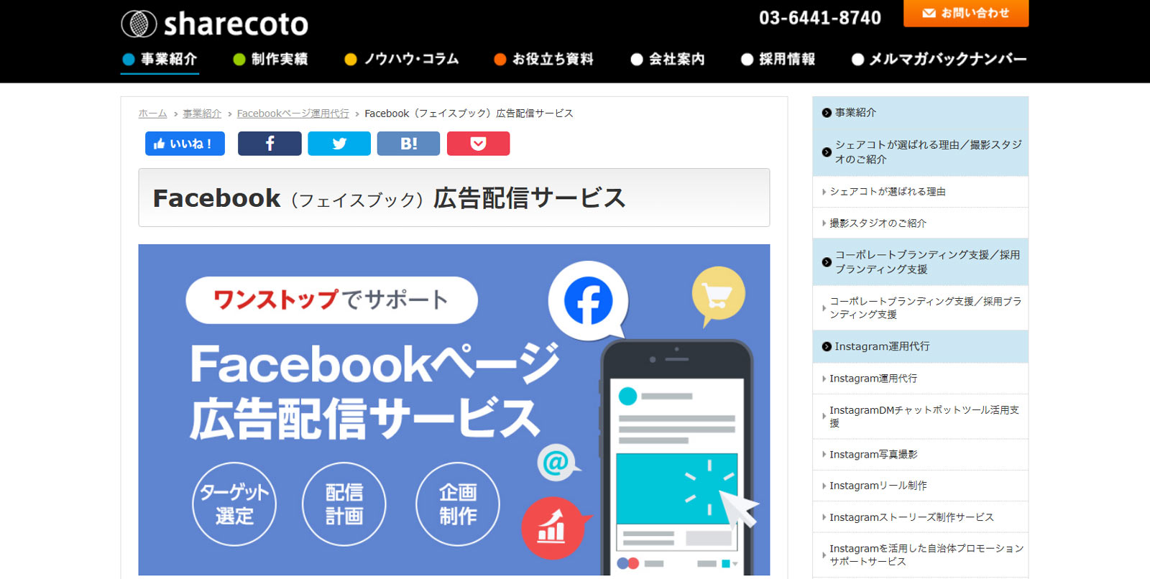Click the sharecoto logo
The image size is (1150, 579).
214,24
